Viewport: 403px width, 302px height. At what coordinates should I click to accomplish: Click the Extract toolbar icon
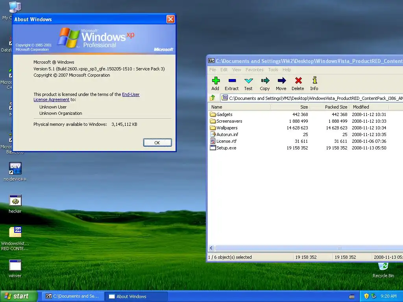coord(232,81)
